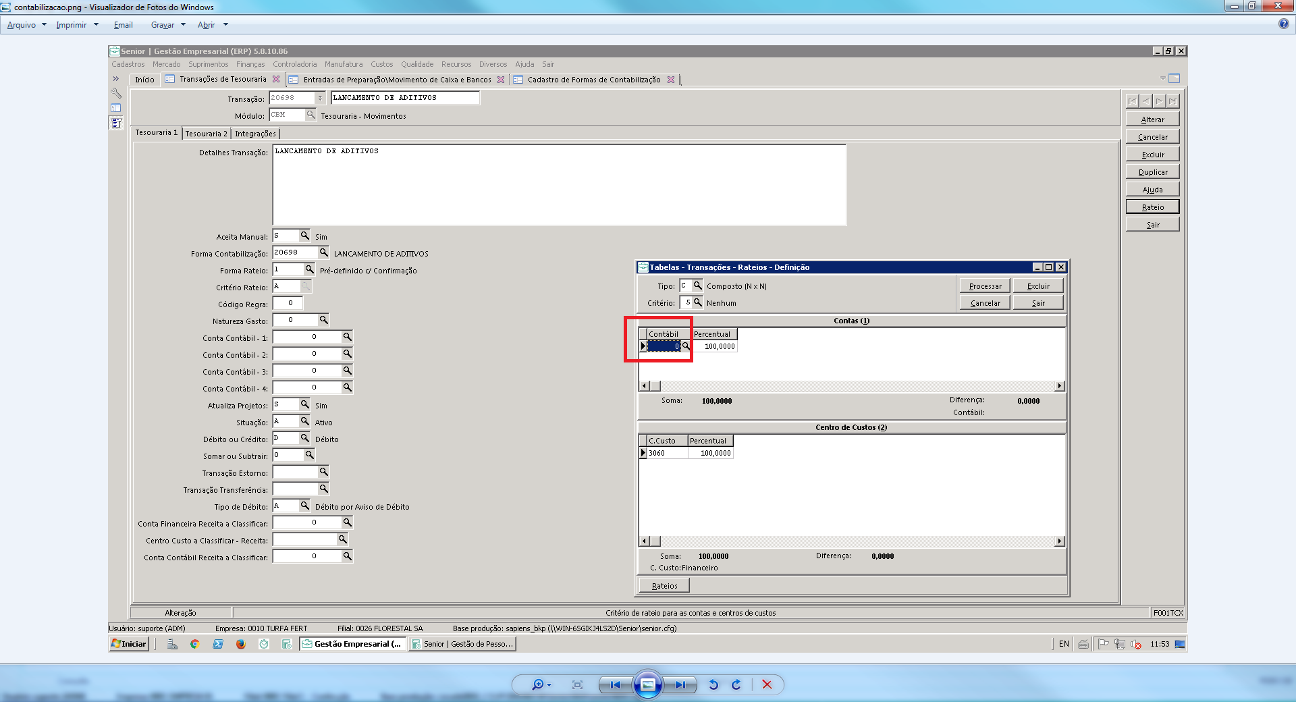Expand the Imprimir dropdown menu

click(77, 25)
